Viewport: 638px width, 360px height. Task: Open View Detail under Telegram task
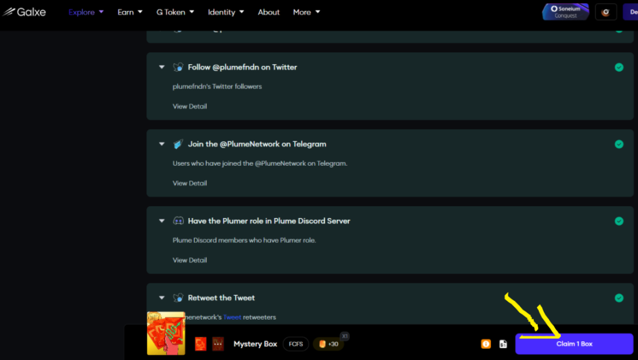(189, 183)
